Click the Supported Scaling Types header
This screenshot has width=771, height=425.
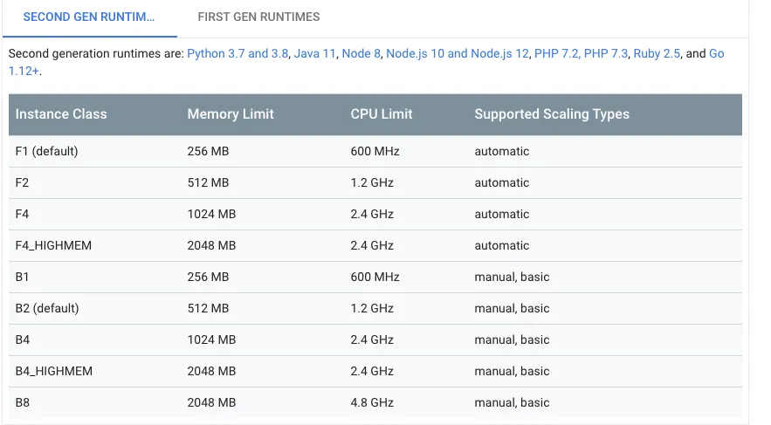point(552,114)
